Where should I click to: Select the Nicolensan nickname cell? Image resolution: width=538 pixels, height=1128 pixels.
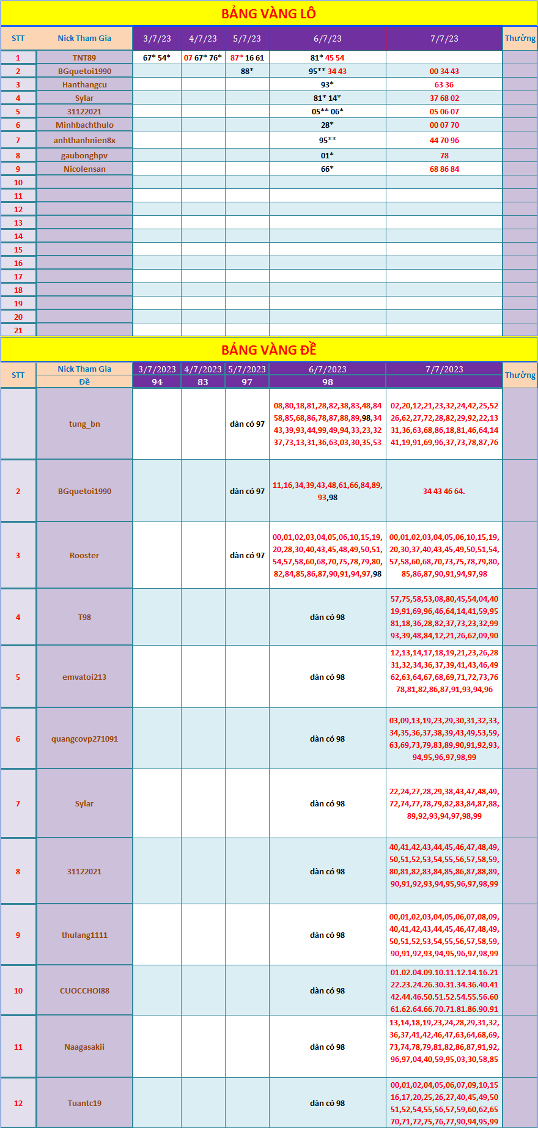[x=84, y=169]
